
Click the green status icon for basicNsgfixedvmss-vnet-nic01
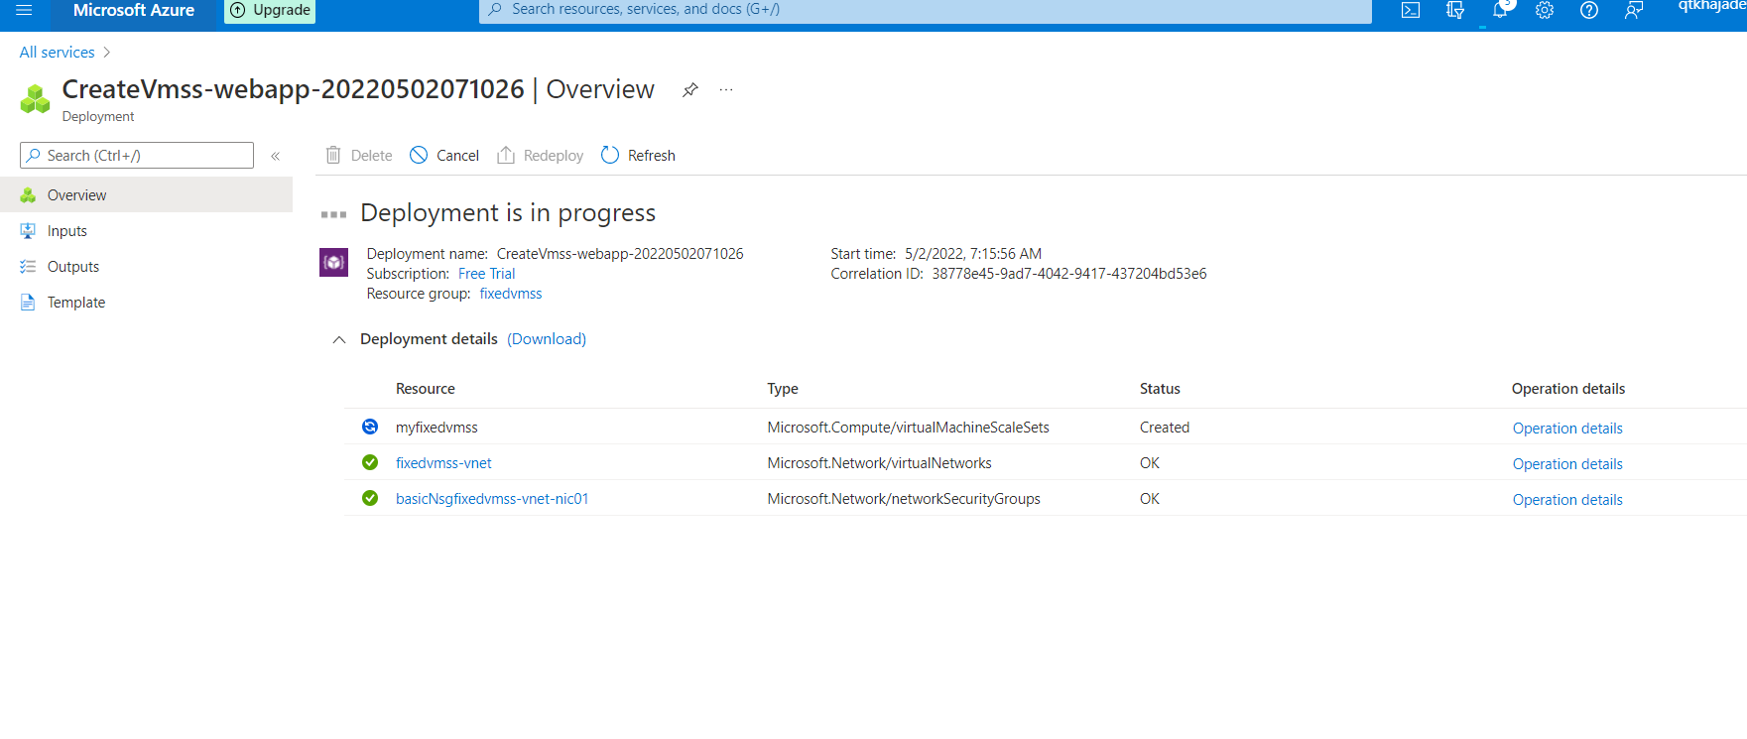[370, 498]
